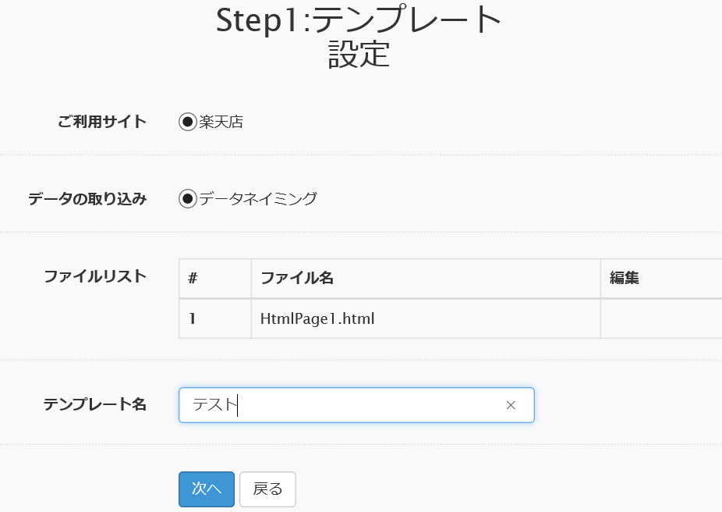
Task: Clear the テンプレート名 field with the X icon
Action: (511, 405)
